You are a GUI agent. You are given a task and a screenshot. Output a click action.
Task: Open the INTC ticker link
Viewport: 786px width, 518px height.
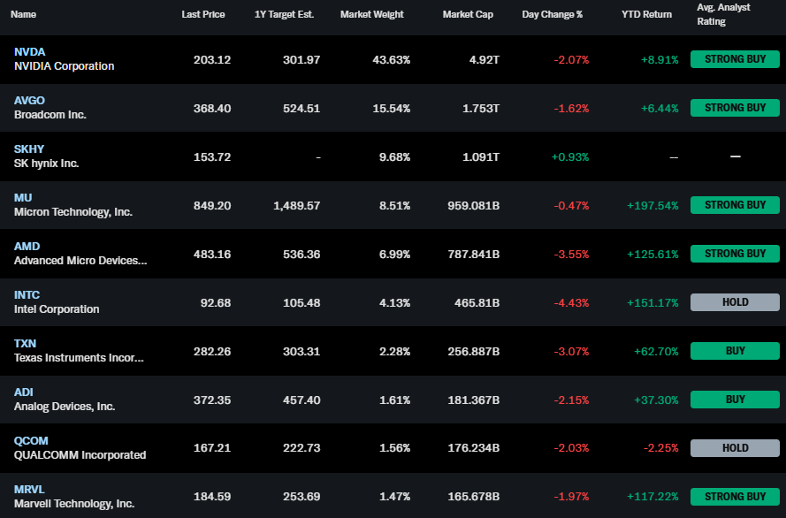(x=27, y=294)
